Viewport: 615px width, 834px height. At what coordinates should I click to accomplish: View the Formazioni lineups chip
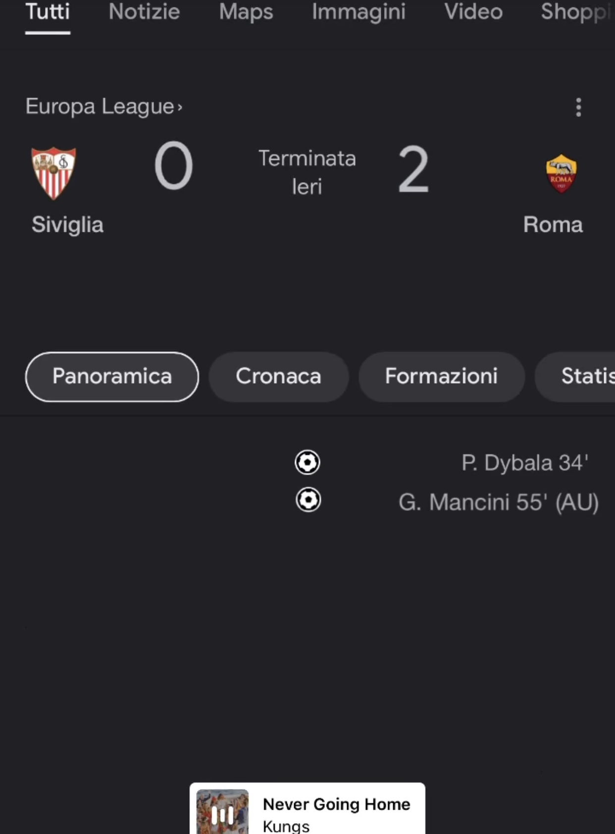pos(441,377)
